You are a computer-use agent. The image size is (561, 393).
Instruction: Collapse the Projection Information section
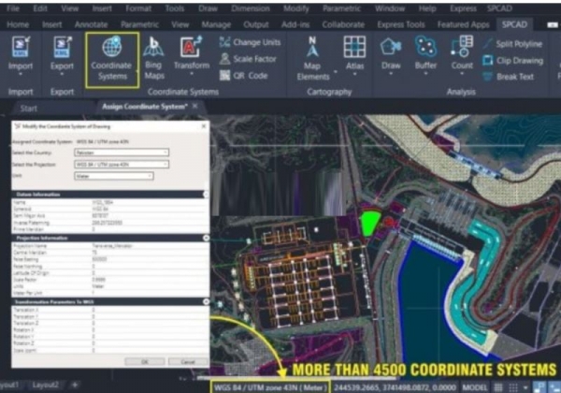(x=206, y=238)
